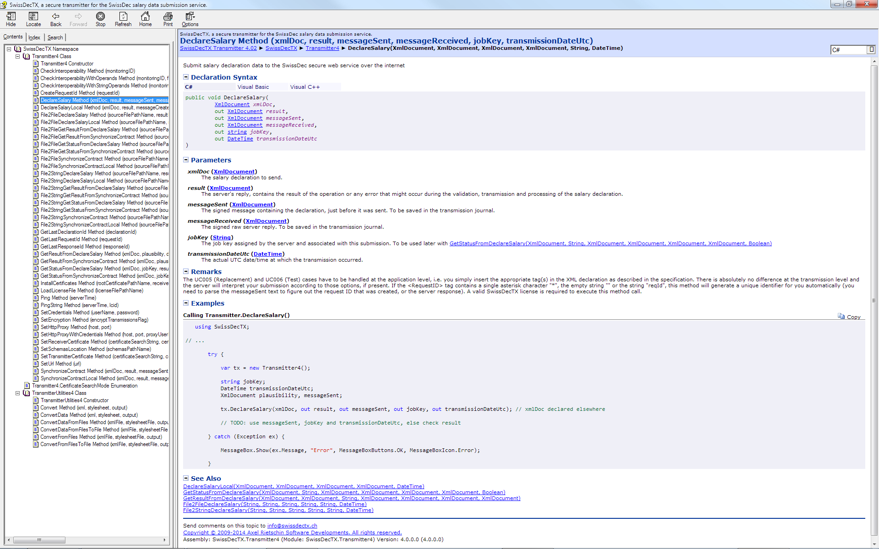Open the C# language filter dropdown
879x549 pixels.
(x=871, y=49)
